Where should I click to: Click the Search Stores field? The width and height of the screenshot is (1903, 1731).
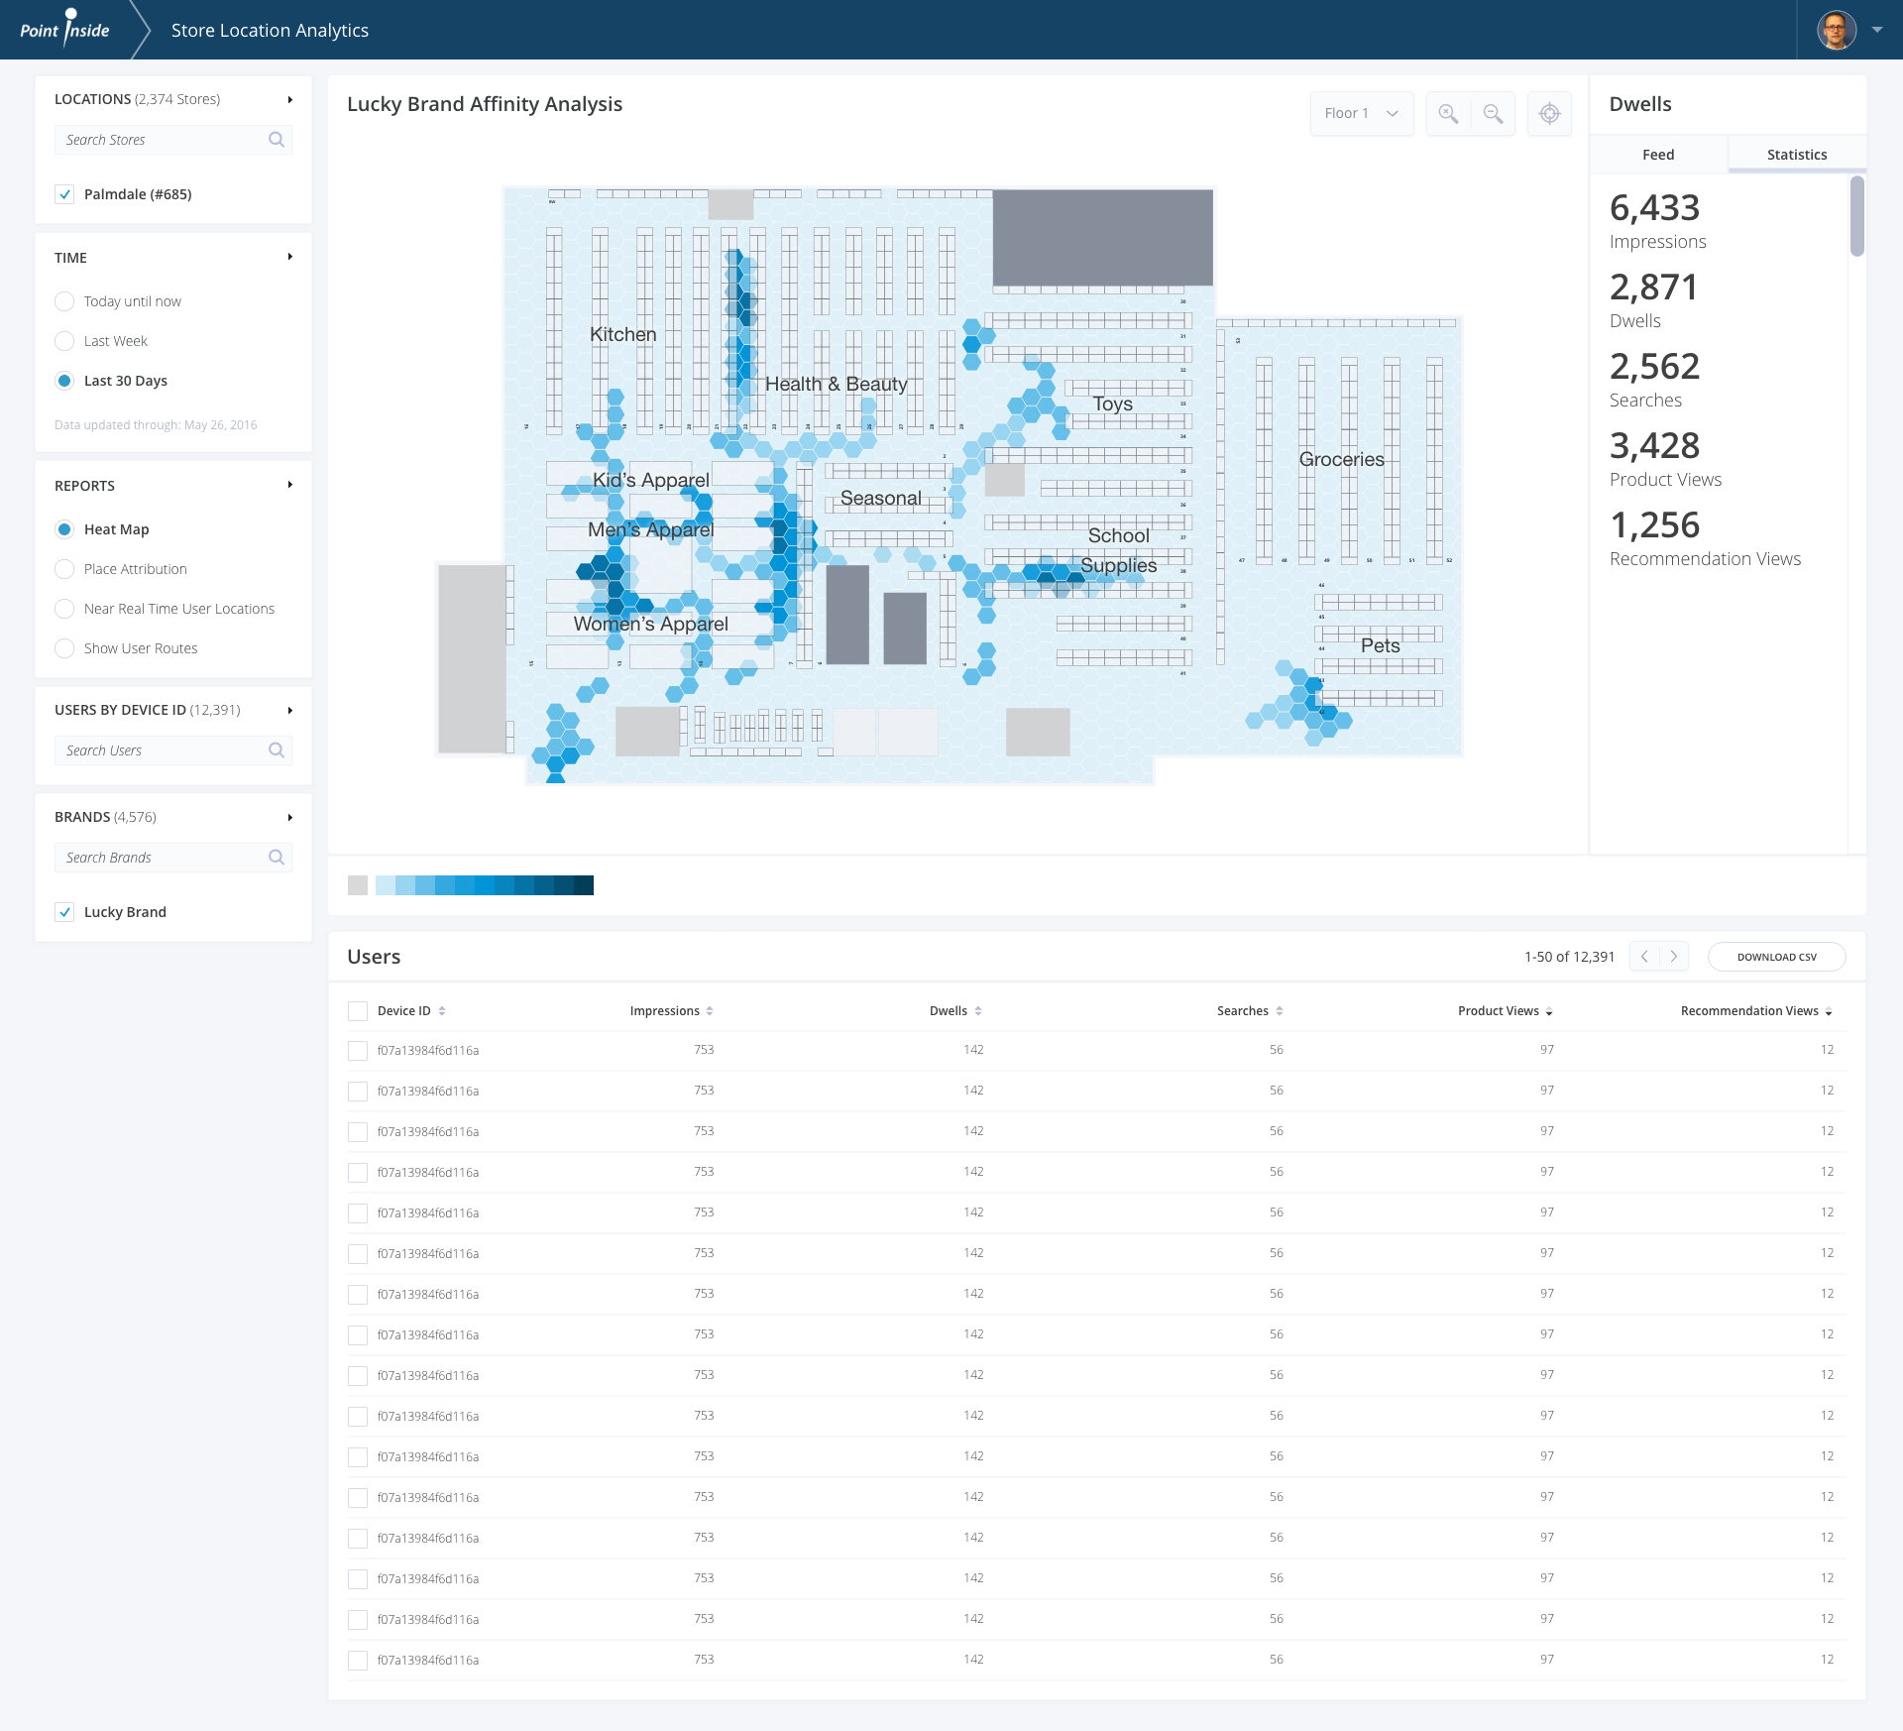pyautogui.click(x=173, y=140)
